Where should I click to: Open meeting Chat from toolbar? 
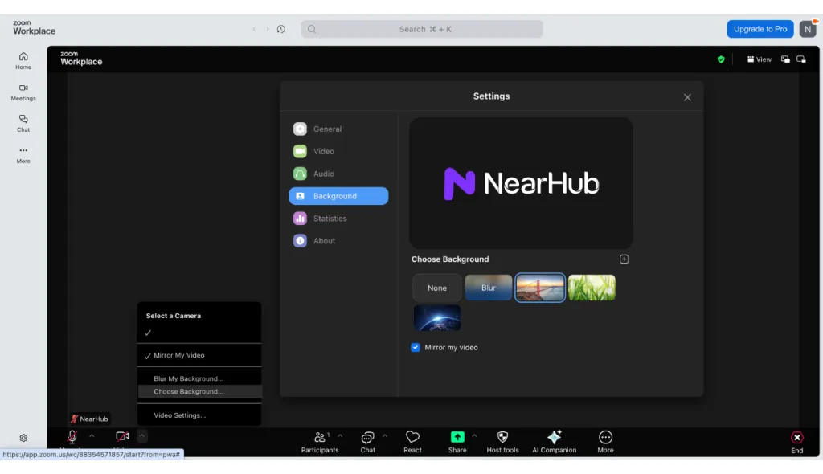(367, 442)
